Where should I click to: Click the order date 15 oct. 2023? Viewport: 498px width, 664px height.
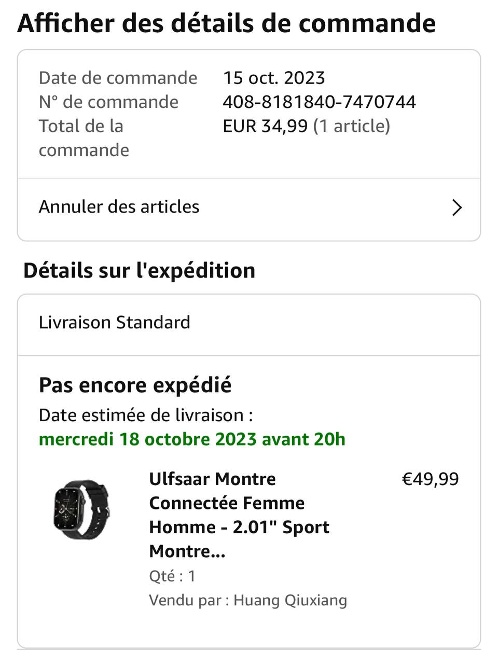pos(274,78)
